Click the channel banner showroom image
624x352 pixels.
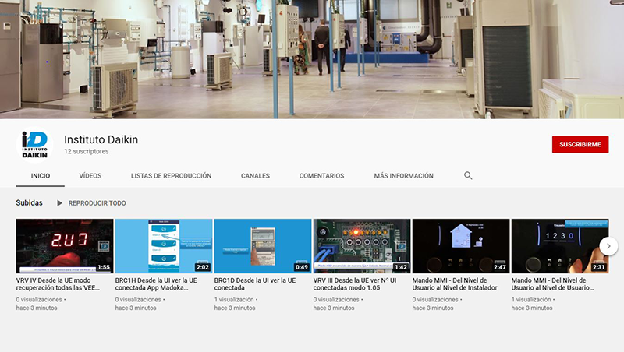(312, 59)
